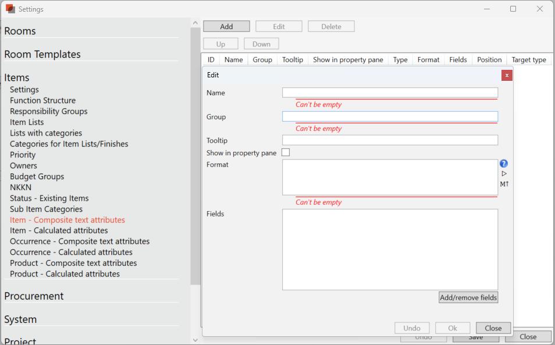Click the M↑ icon beside Format
This screenshot has width=555, height=345.
pos(504,184)
